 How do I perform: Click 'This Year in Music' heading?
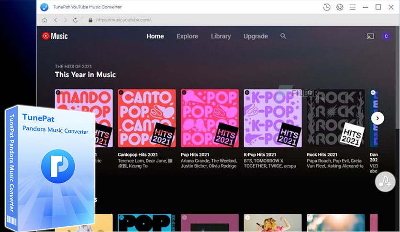[85, 75]
